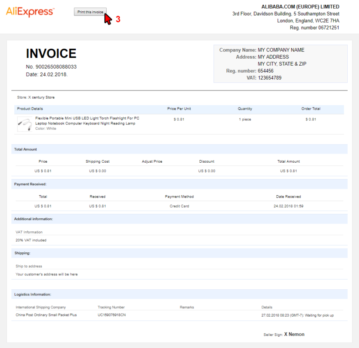Select invoice number 90026508088033

point(56,67)
